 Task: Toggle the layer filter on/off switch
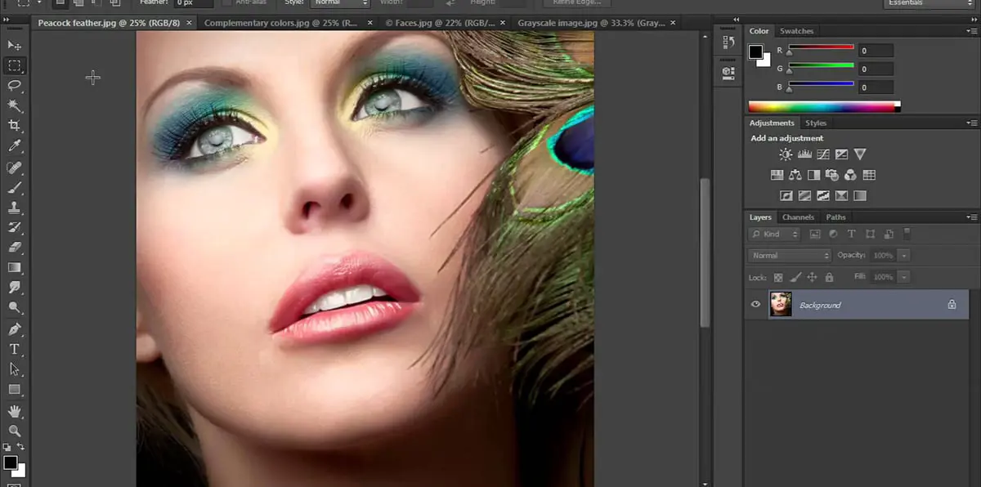(907, 234)
